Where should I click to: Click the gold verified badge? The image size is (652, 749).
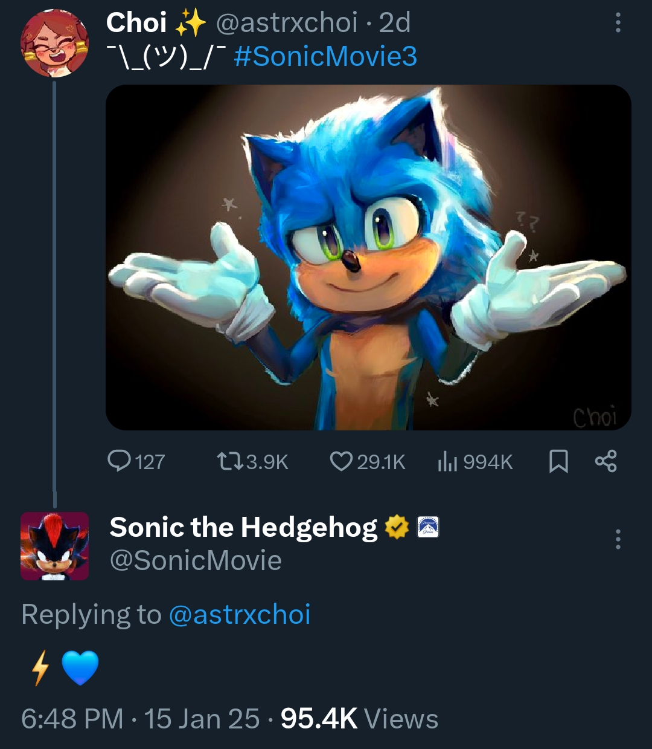pos(397,528)
